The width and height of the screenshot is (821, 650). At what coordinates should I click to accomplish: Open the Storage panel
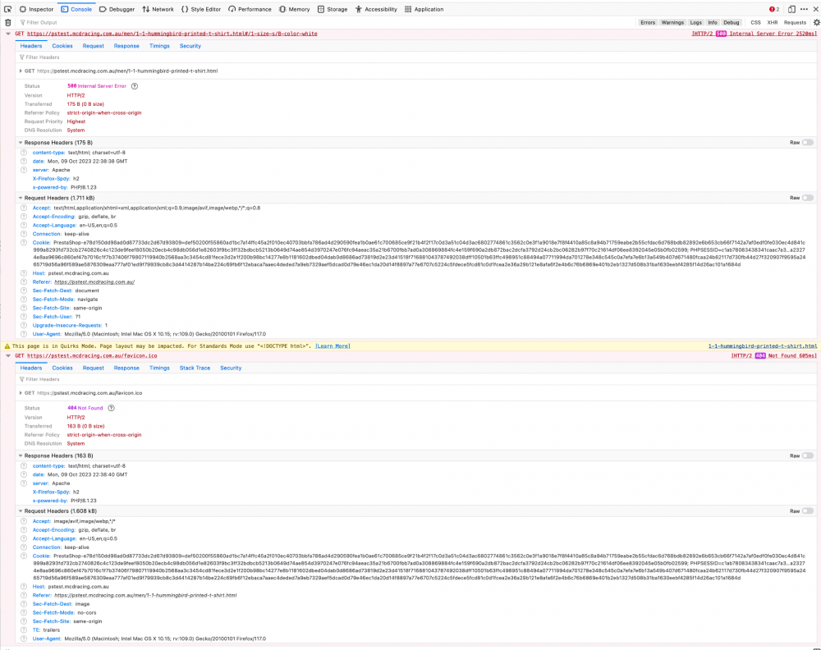[x=333, y=9]
